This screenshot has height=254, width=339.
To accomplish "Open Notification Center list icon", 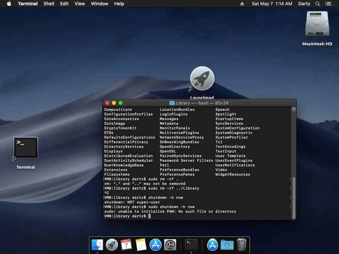I will coord(328,4).
